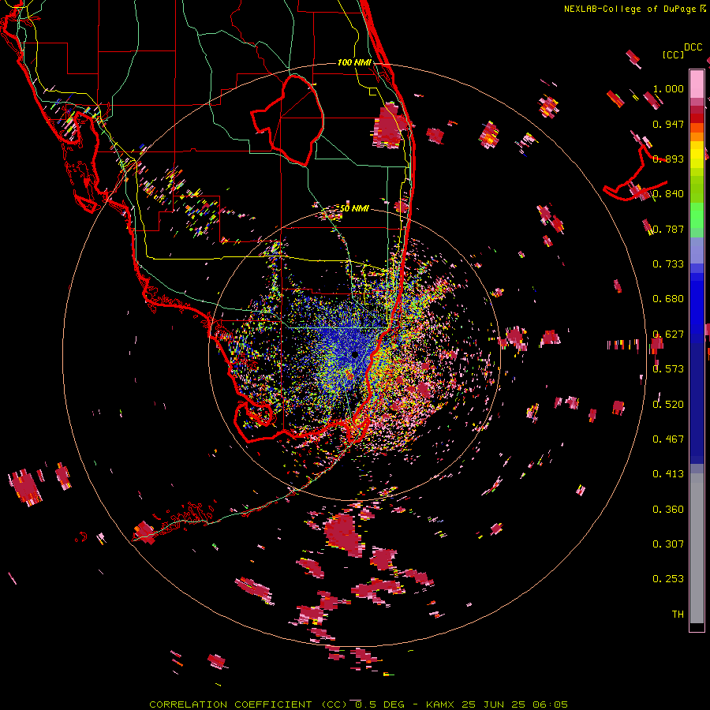Screen dimensions: 710x710
Task: Click the 50 NMI range ring label
Action: coord(354,208)
